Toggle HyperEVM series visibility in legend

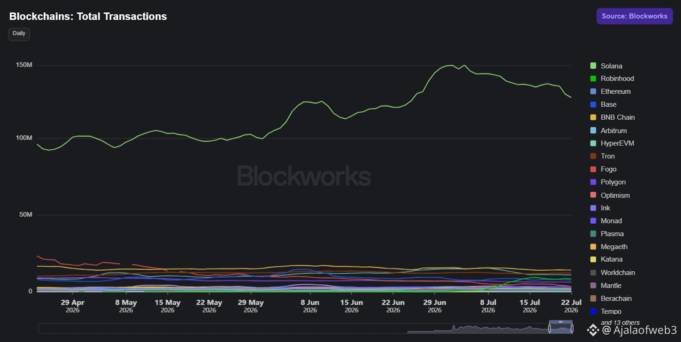pyautogui.click(x=612, y=143)
